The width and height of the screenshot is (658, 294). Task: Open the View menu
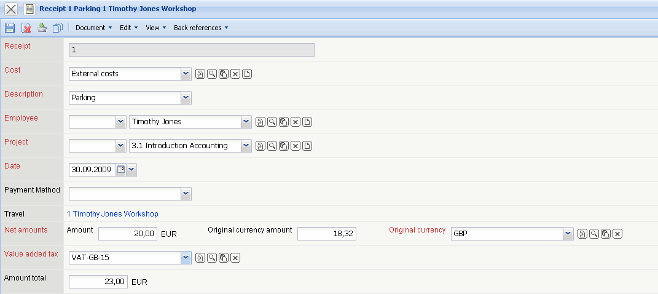(x=155, y=28)
